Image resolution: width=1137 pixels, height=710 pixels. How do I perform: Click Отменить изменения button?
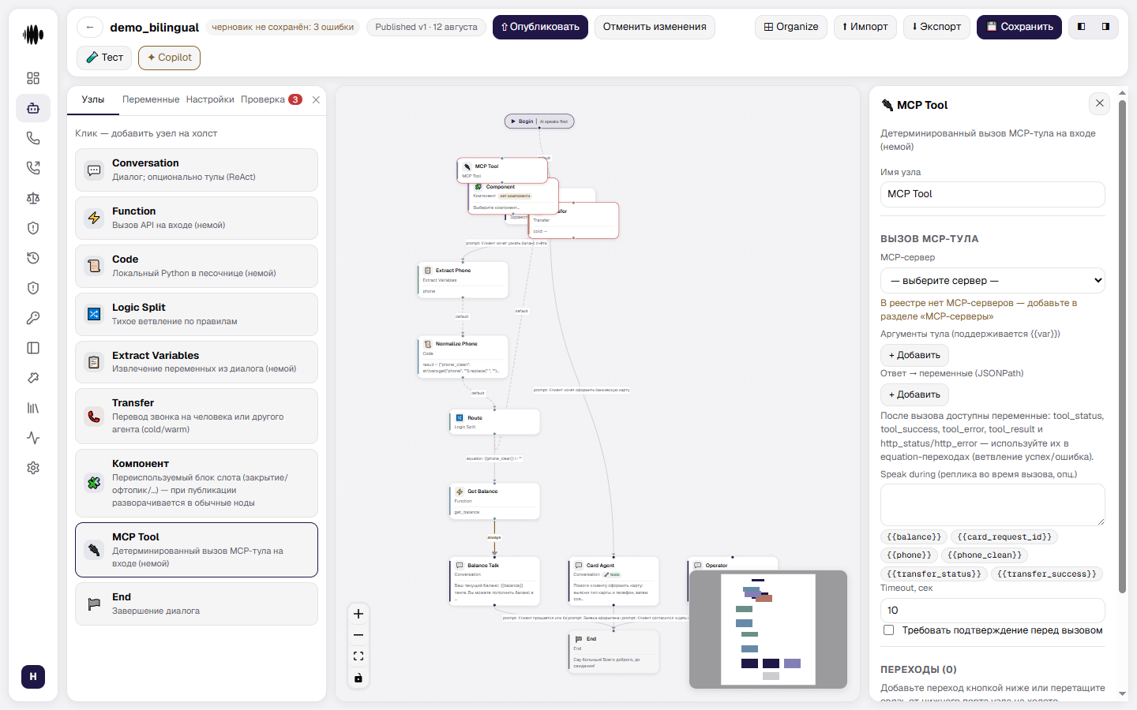click(x=655, y=27)
